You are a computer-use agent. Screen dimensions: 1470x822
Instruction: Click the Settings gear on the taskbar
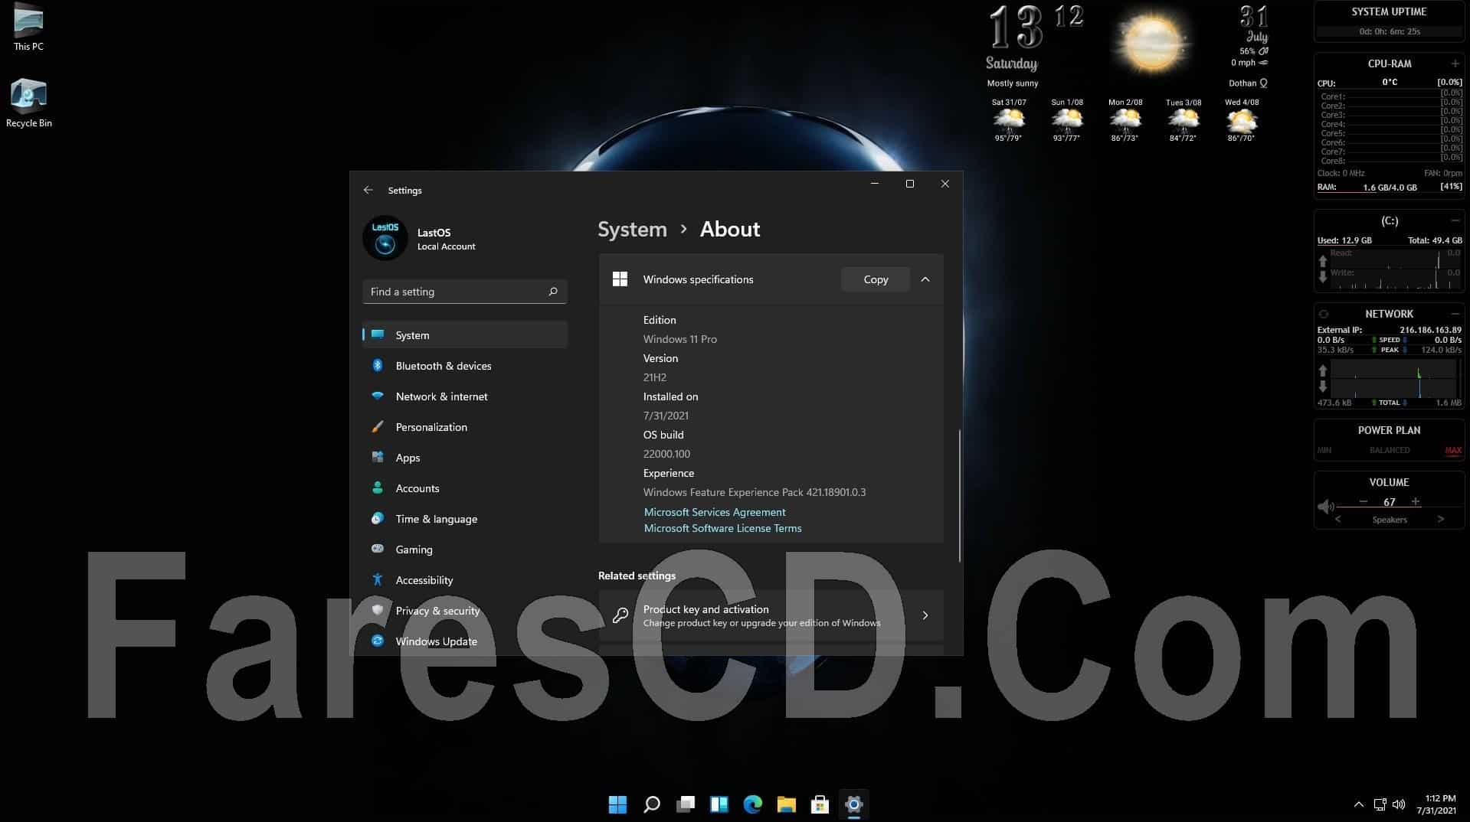click(853, 804)
